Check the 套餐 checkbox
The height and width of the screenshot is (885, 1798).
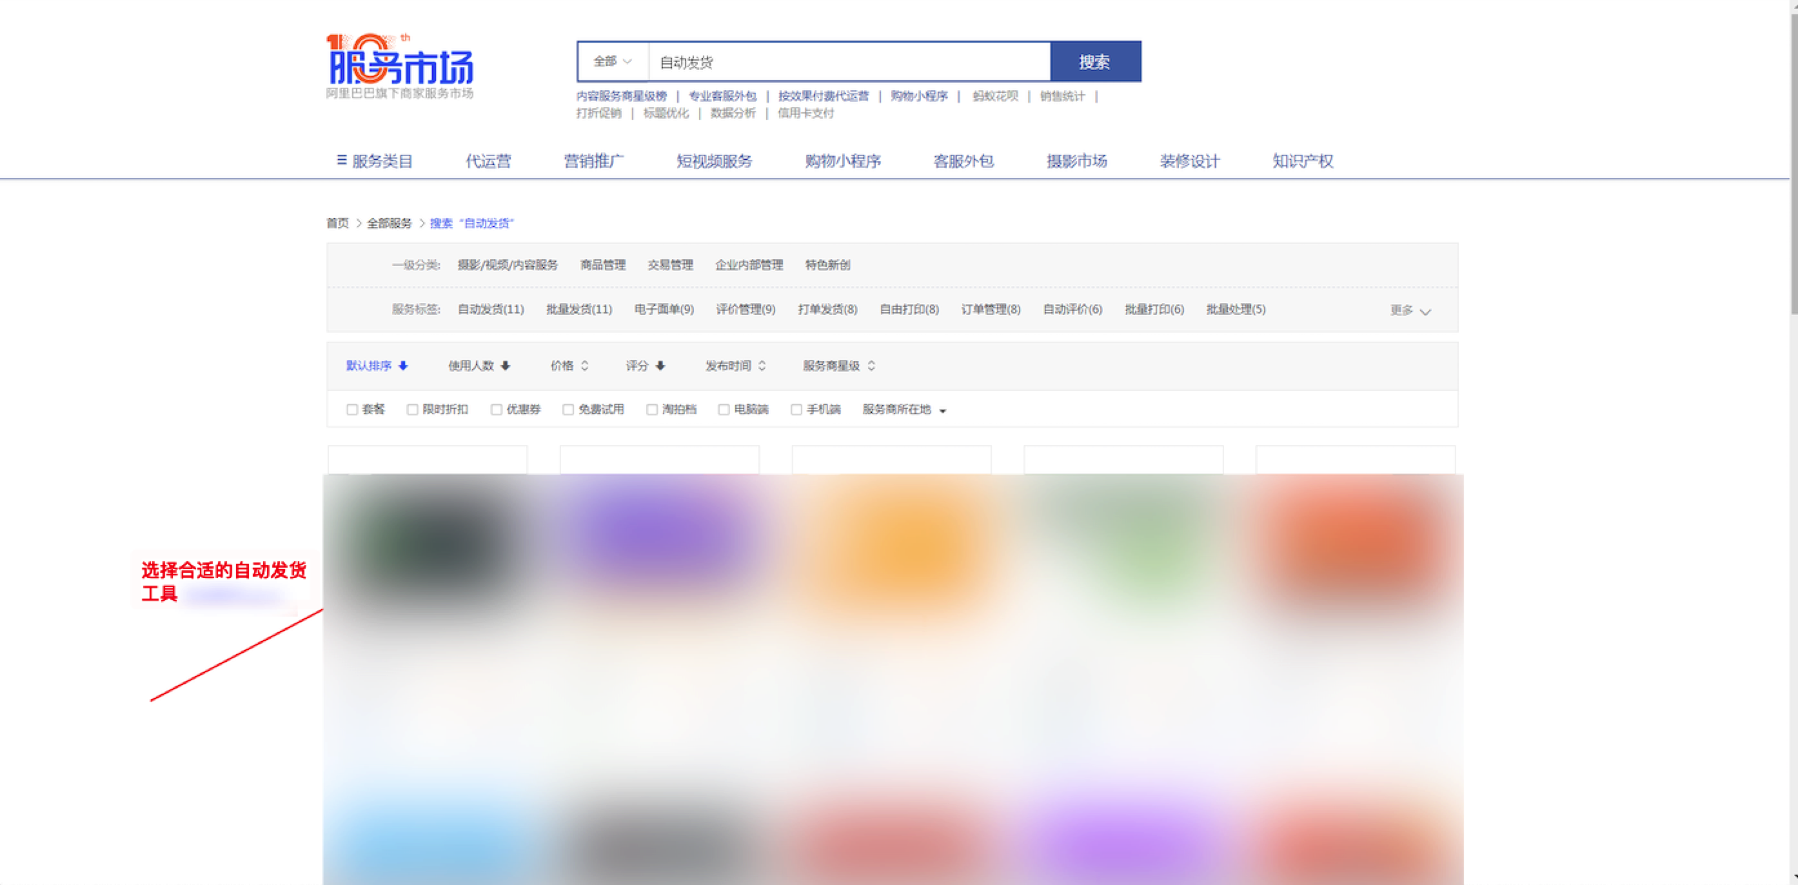(351, 410)
